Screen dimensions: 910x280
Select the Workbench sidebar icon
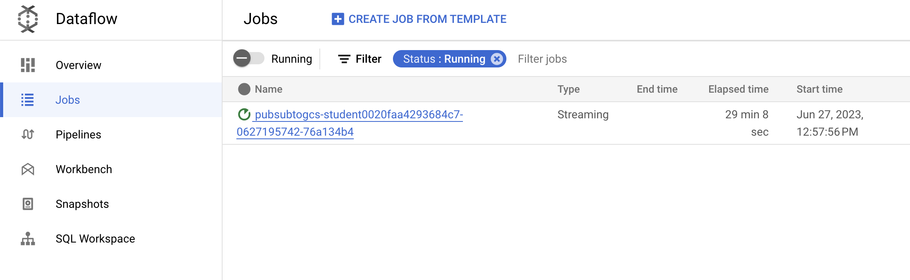[x=27, y=169]
